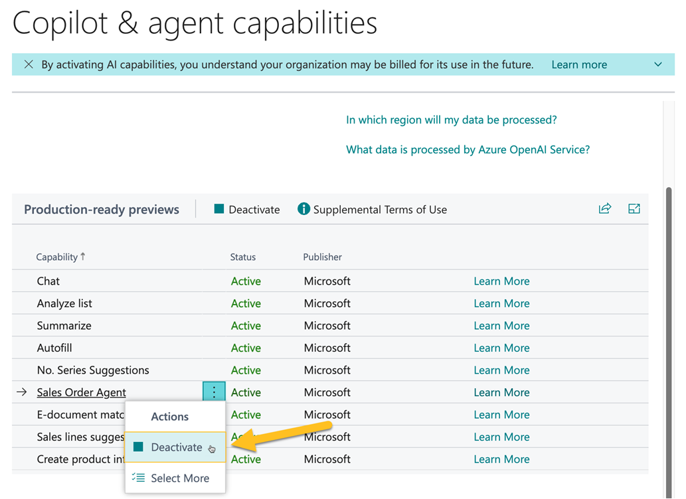Viewport: 686px width, 499px height.
Task: Select the Sales Order Agent capability name
Action: point(81,392)
